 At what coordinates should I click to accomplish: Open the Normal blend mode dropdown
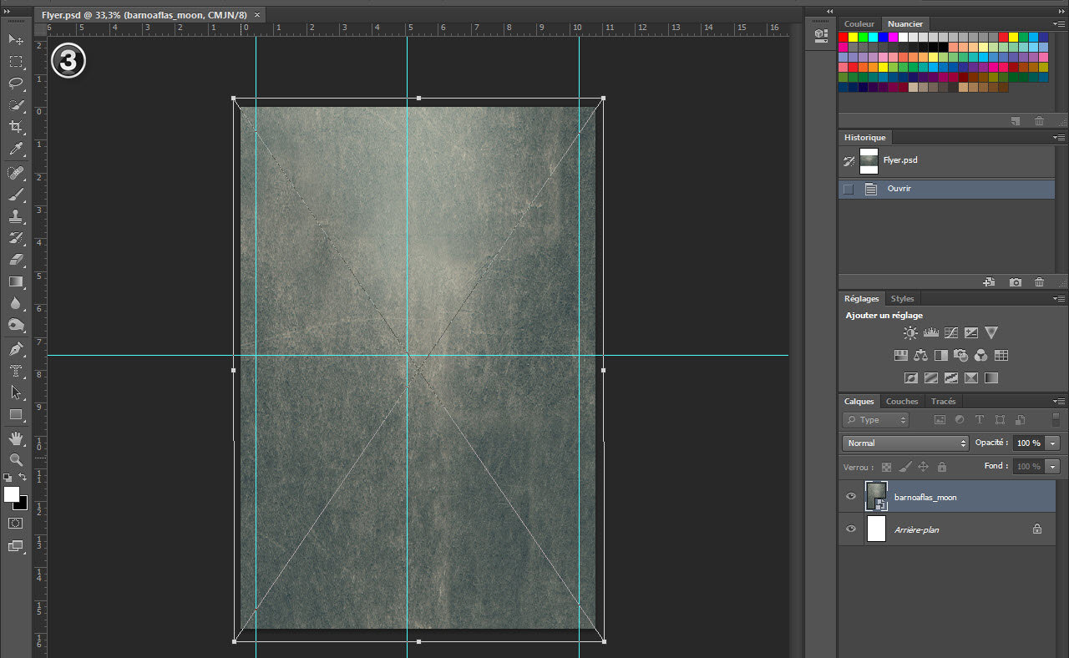[x=905, y=443]
